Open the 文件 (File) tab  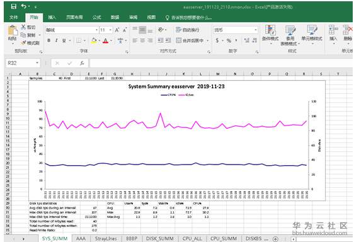pyautogui.click(x=14, y=18)
